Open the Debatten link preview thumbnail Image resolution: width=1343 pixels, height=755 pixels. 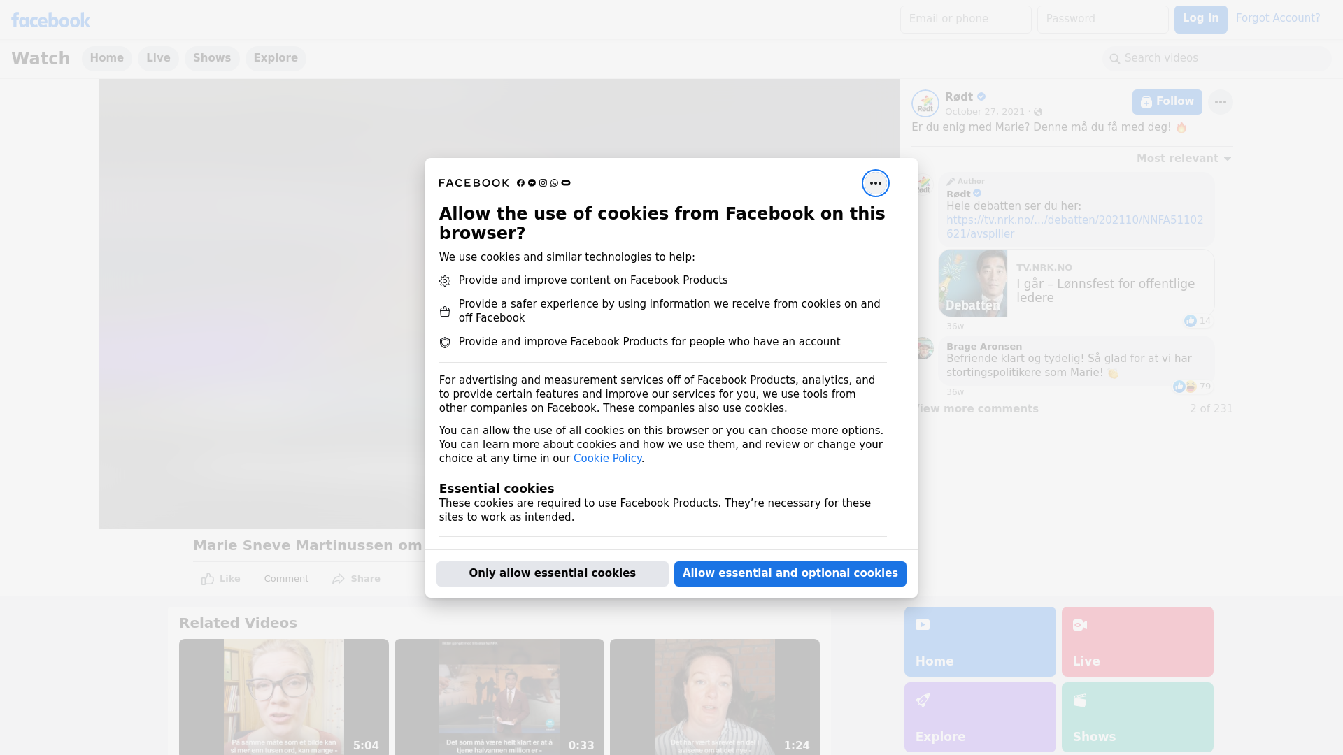coord(973,283)
